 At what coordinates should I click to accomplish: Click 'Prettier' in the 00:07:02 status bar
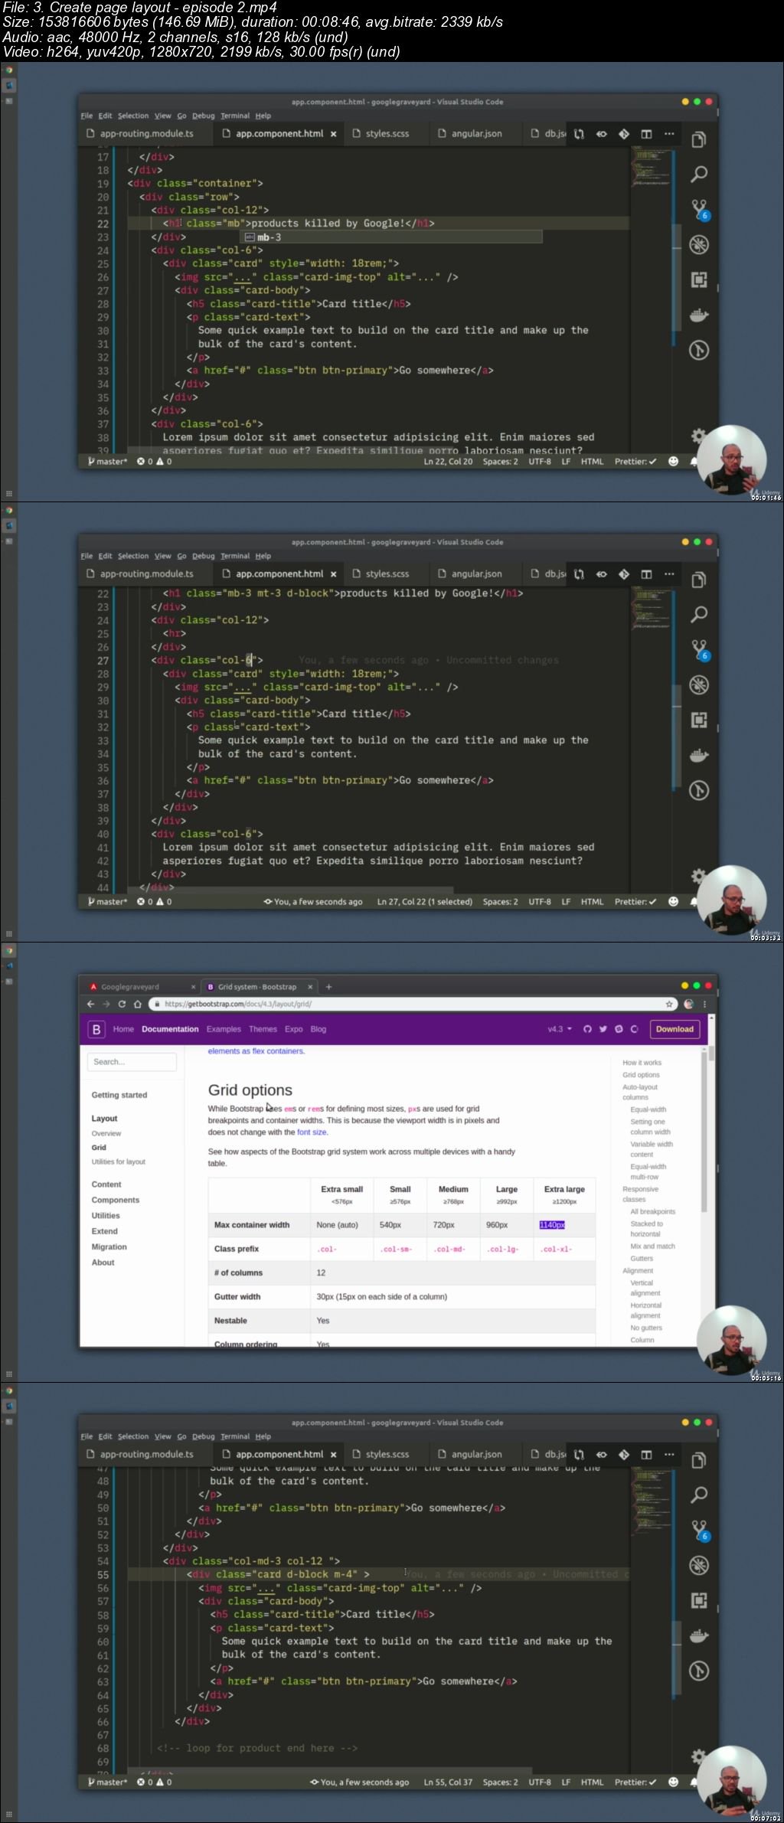(x=635, y=1782)
